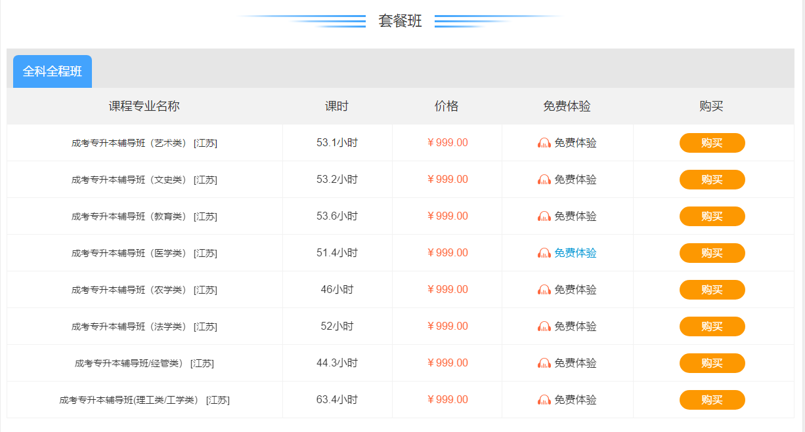Select the 免费体验 text in 法学类 row
The image size is (805, 432).
(575, 326)
